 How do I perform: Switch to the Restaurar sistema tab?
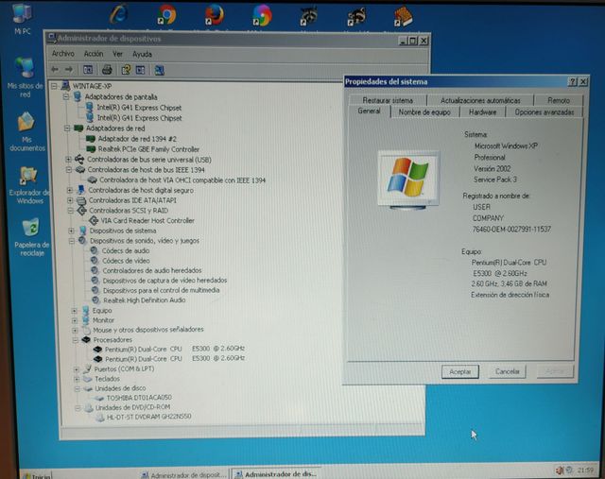pos(388,100)
